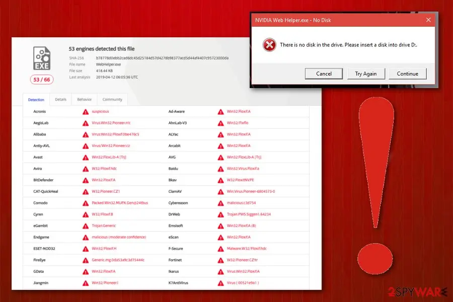Click the warning icon in ESET-NOD32 row
453x302 pixels.
click(x=86, y=249)
